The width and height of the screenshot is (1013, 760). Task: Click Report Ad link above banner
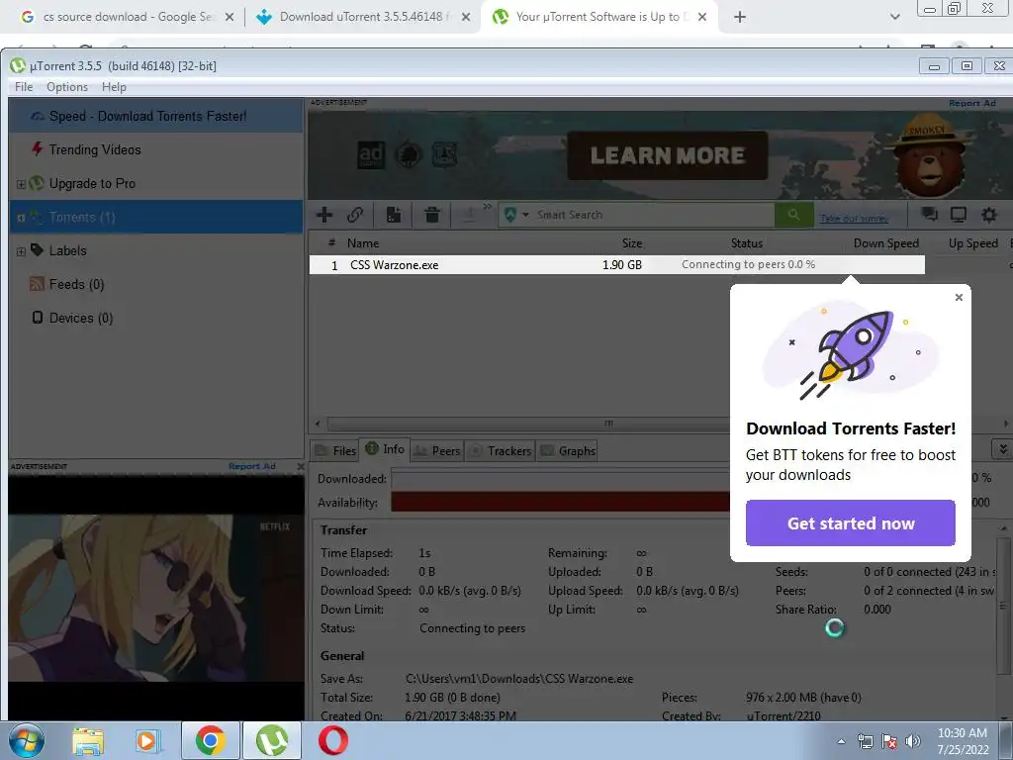pyautogui.click(x=972, y=103)
